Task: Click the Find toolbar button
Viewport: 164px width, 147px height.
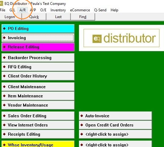Action: pos(83,17)
